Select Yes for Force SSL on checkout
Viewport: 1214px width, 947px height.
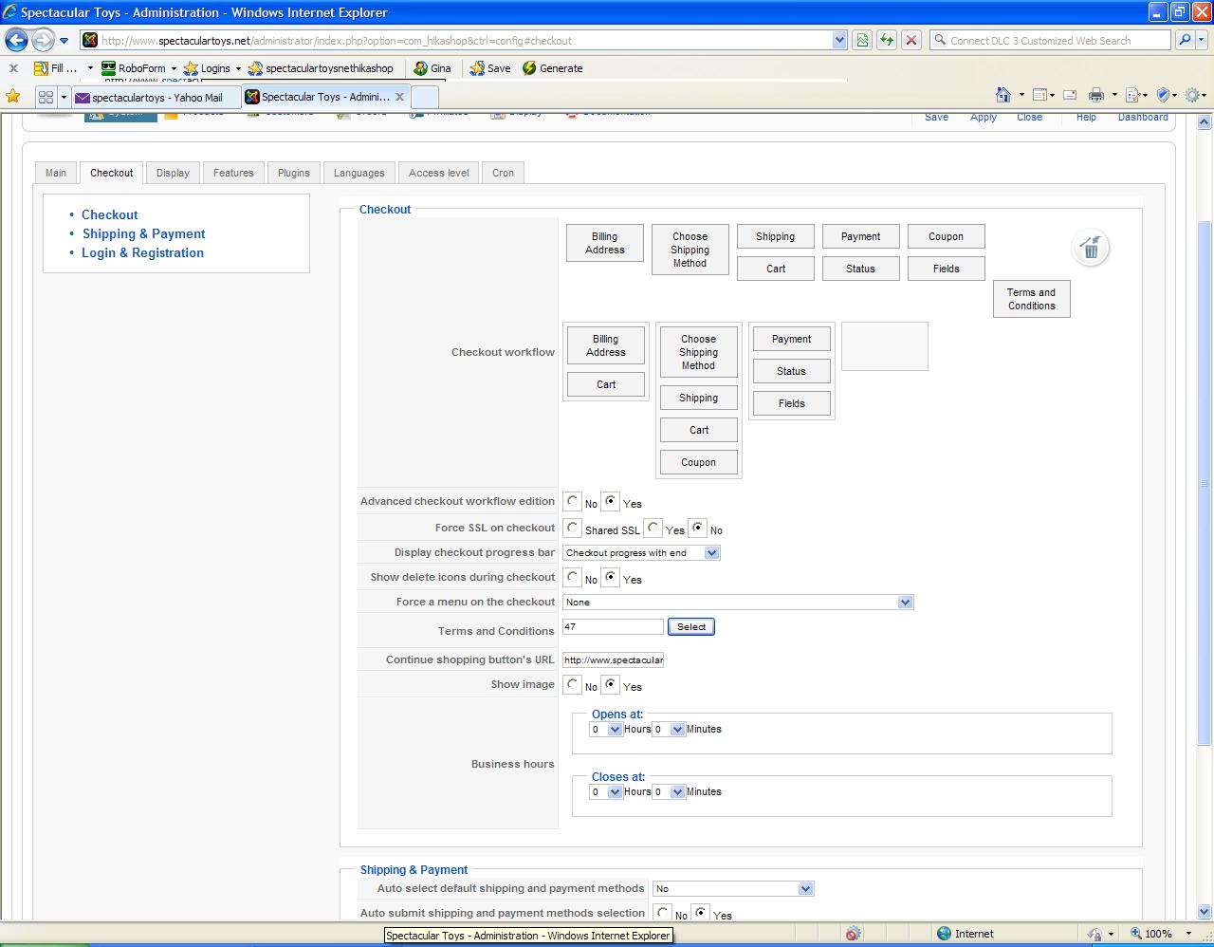(653, 528)
